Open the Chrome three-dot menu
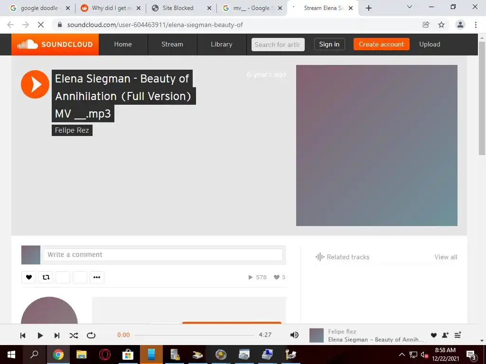486x364 pixels. pyautogui.click(x=476, y=25)
